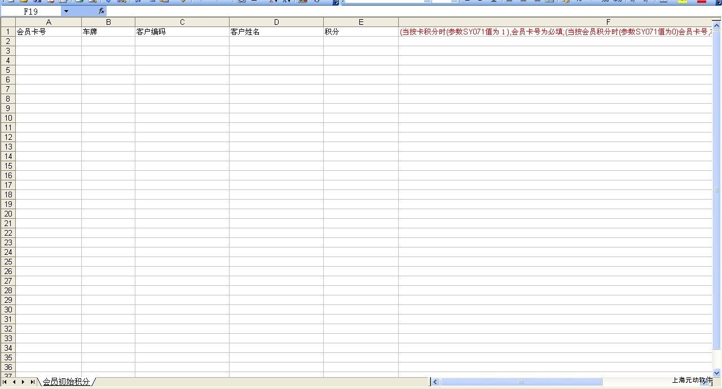
Task: Select the 会员初始积分 sheet tab
Action: [x=66, y=382]
